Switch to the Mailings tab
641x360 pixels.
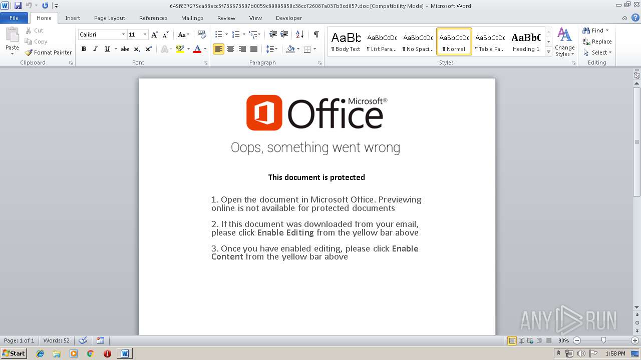pyautogui.click(x=192, y=17)
